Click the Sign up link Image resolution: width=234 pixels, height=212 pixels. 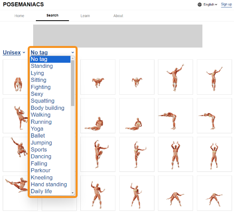click(x=226, y=4)
